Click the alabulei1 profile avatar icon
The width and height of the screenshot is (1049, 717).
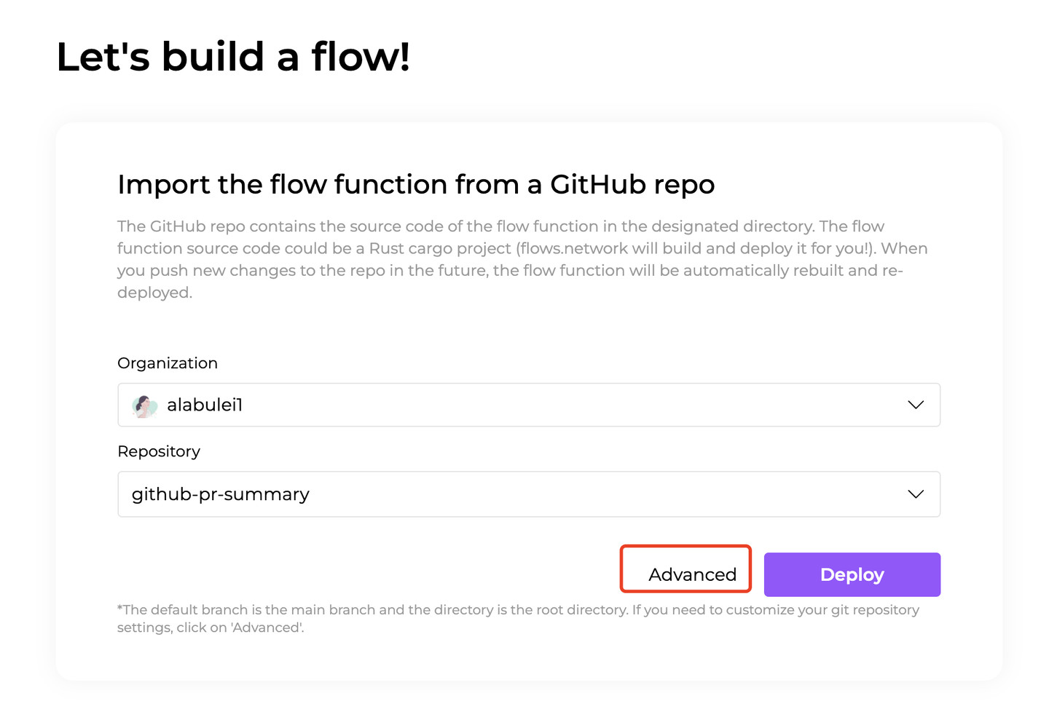click(144, 405)
